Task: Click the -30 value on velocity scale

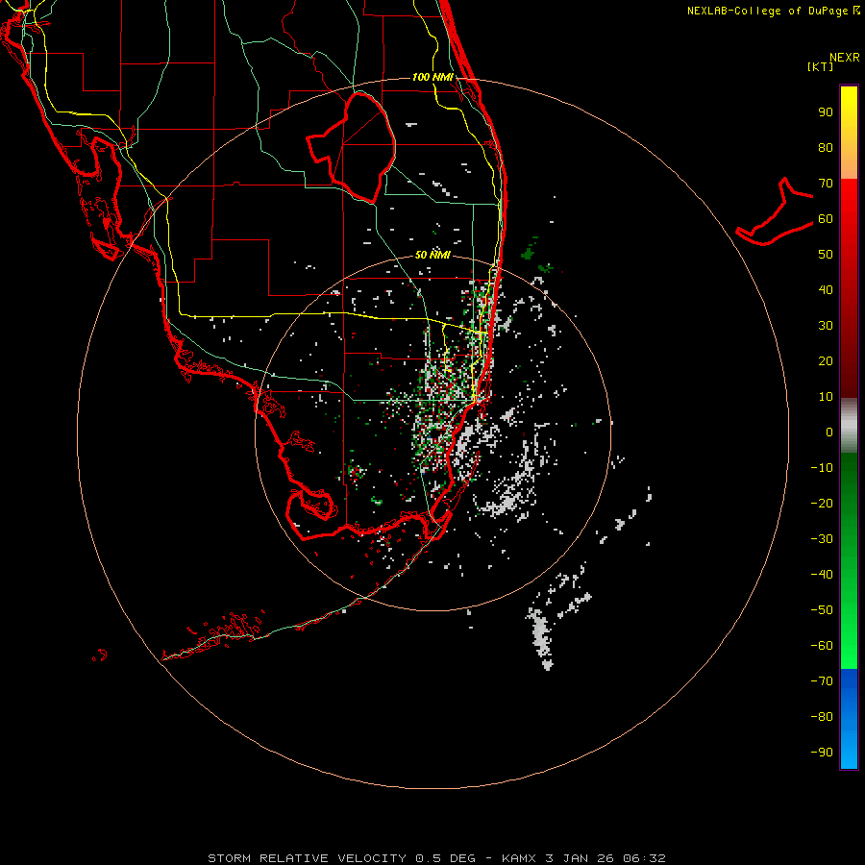Action: tap(822, 539)
